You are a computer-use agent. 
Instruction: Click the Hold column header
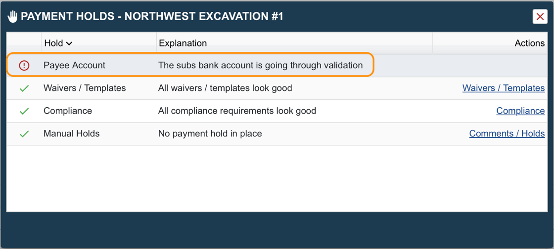pyautogui.click(x=54, y=43)
